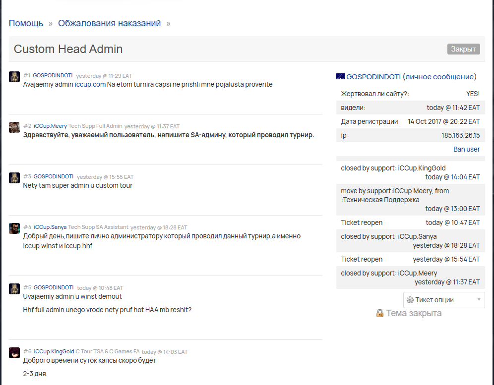Image resolution: width=494 pixels, height=385 pixels.
Task: Expand the Тикет опции dropdown arrow
Action: click(x=479, y=300)
